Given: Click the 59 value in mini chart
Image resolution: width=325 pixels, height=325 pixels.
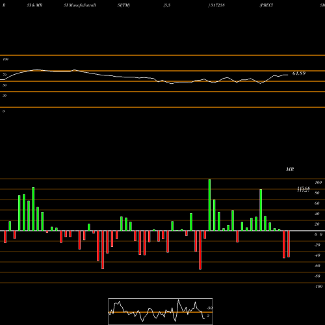Looking at the screenshot, I should click(x=210, y=308).
